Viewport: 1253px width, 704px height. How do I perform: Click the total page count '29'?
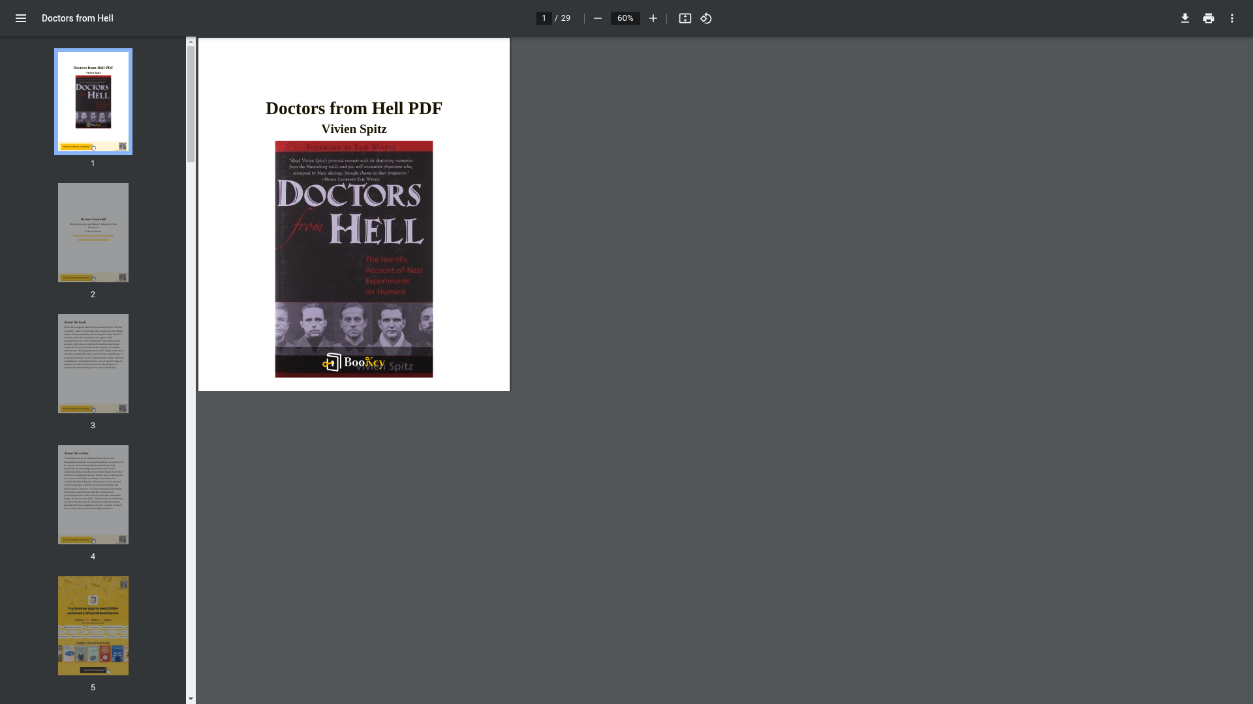(x=566, y=18)
